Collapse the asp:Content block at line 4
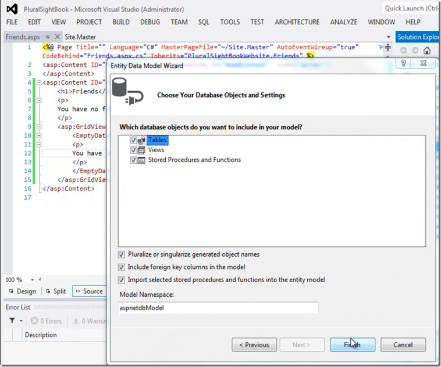Viewport: 441px width, 367px height. [39, 82]
